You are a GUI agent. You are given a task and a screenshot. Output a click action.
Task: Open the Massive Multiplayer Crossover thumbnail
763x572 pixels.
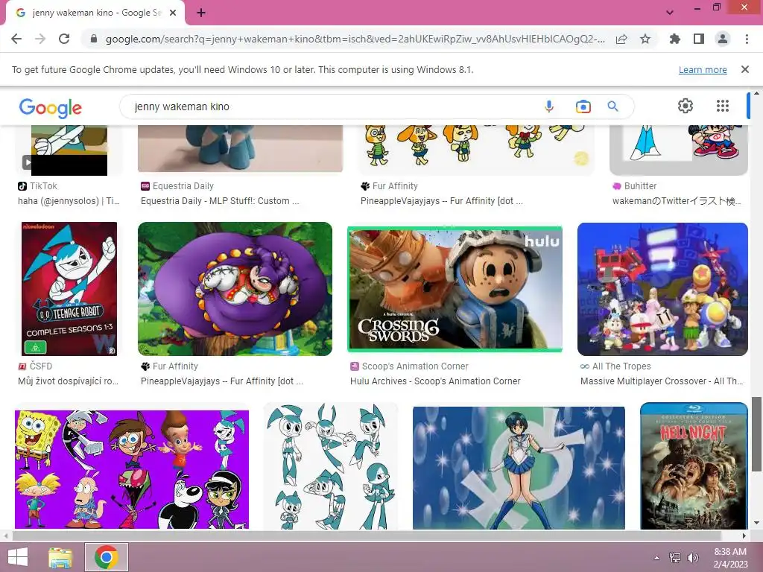[662, 289]
